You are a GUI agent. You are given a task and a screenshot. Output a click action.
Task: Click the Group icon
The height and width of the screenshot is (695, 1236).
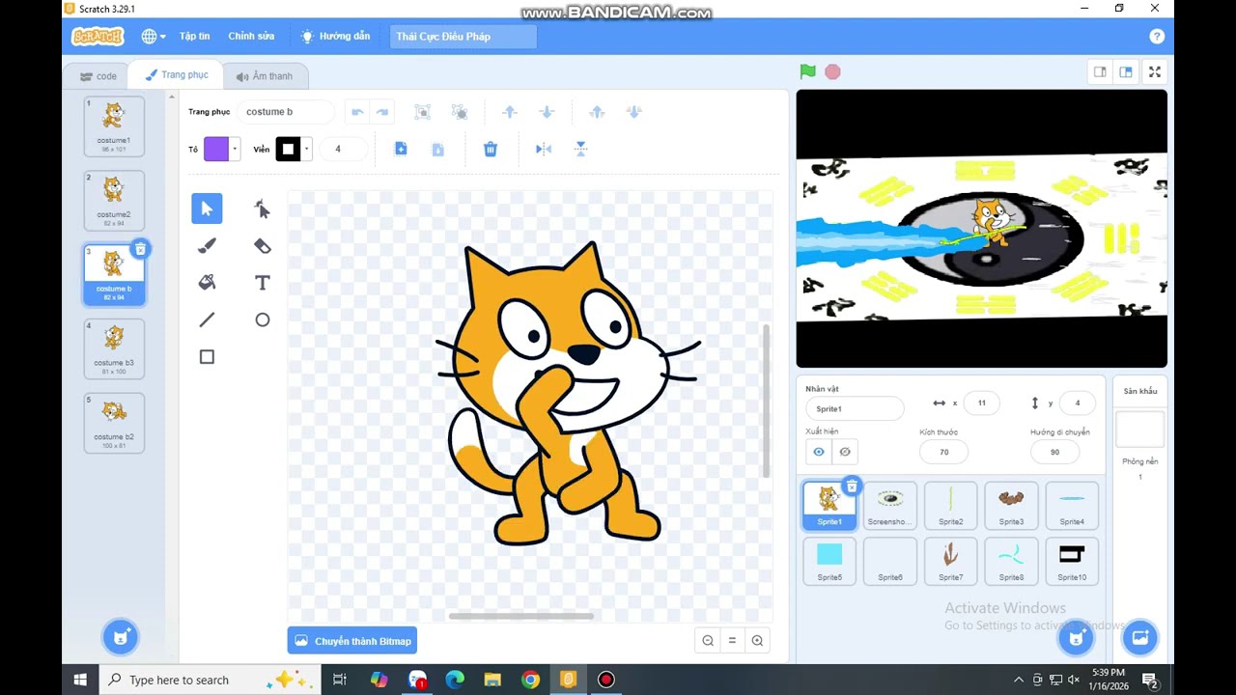pyautogui.click(x=422, y=112)
